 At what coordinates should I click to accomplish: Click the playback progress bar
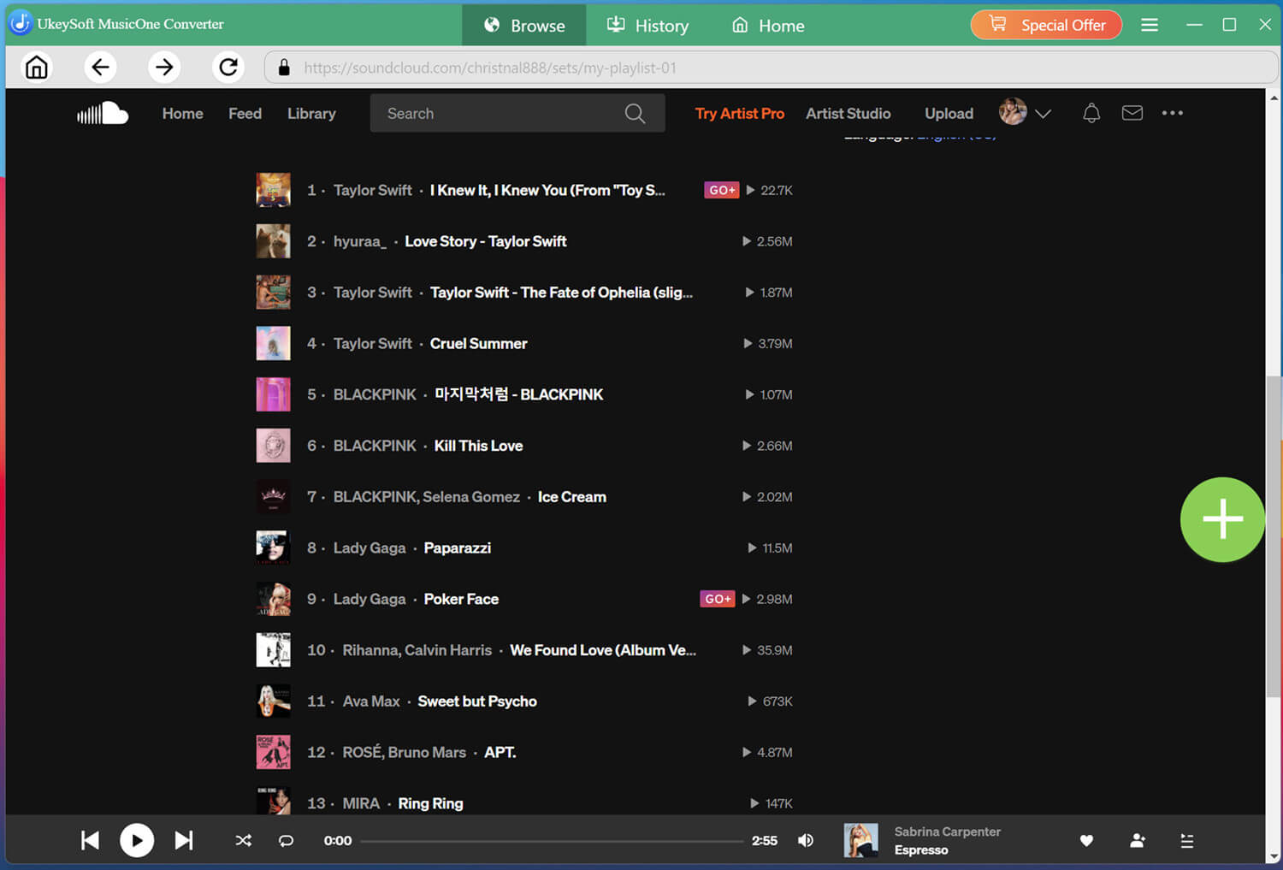pos(552,841)
